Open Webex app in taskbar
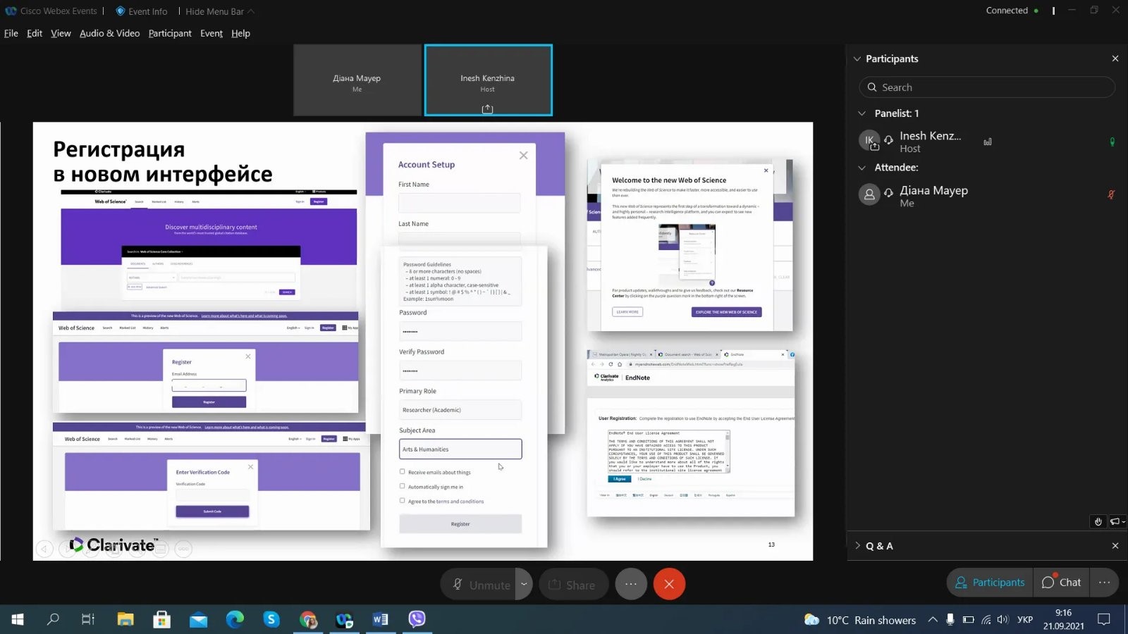The image size is (1128, 634). [x=344, y=619]
